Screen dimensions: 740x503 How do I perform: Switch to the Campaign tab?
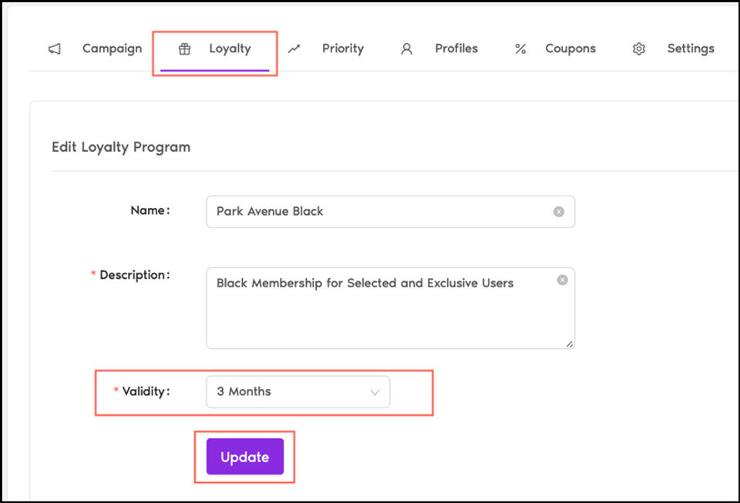(x=113, y=49)
